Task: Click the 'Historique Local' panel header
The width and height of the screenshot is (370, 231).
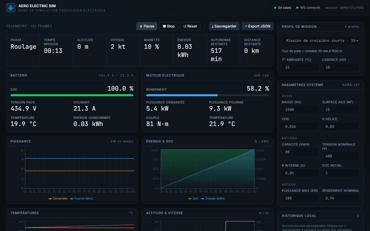Action: tap(321, 216)
